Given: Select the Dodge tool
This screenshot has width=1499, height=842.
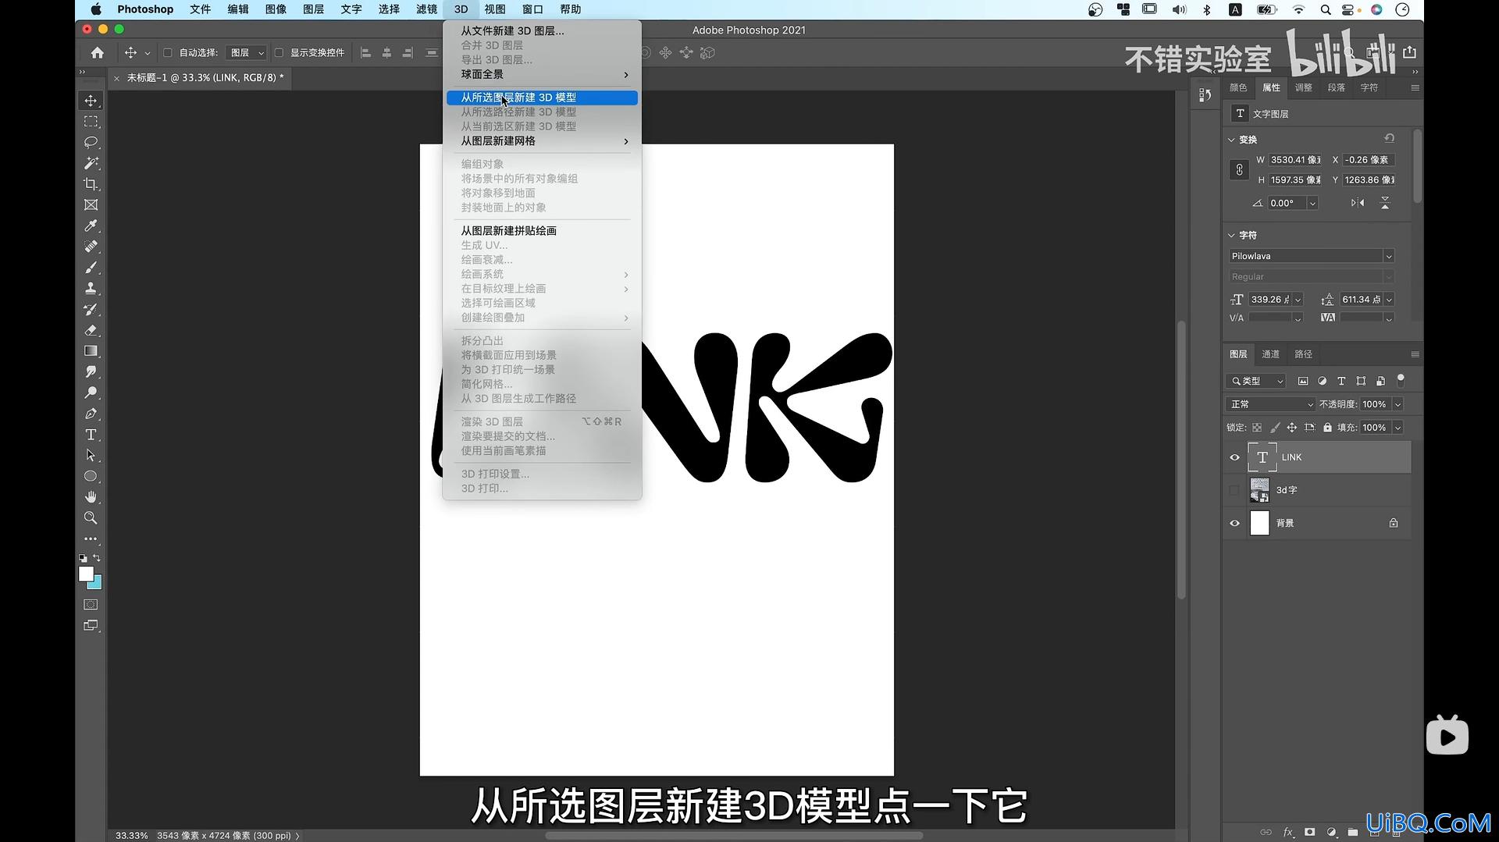Looking at the screenshot, I should point(91,393).
